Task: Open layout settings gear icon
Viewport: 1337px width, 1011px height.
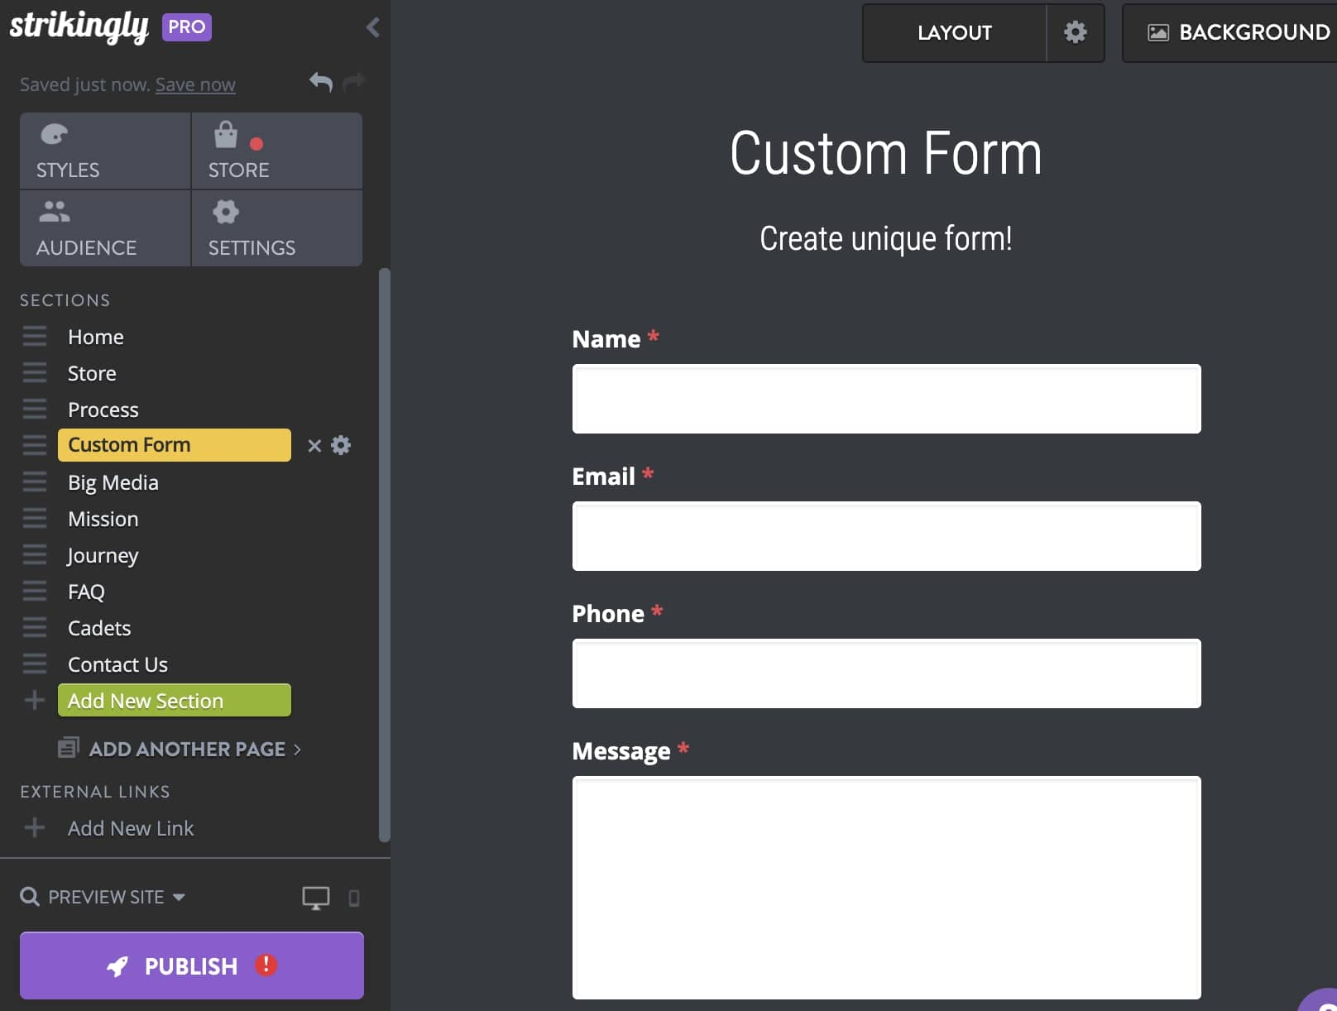Action: [1075, 32]
